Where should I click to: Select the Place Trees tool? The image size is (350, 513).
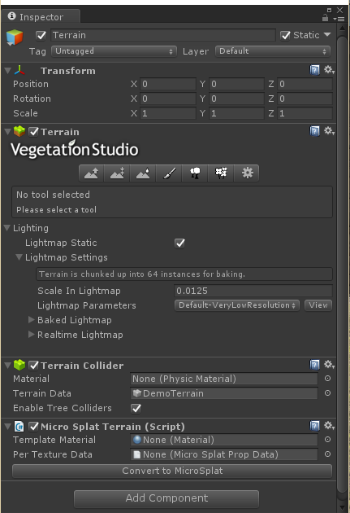click(x=195, y=173)
